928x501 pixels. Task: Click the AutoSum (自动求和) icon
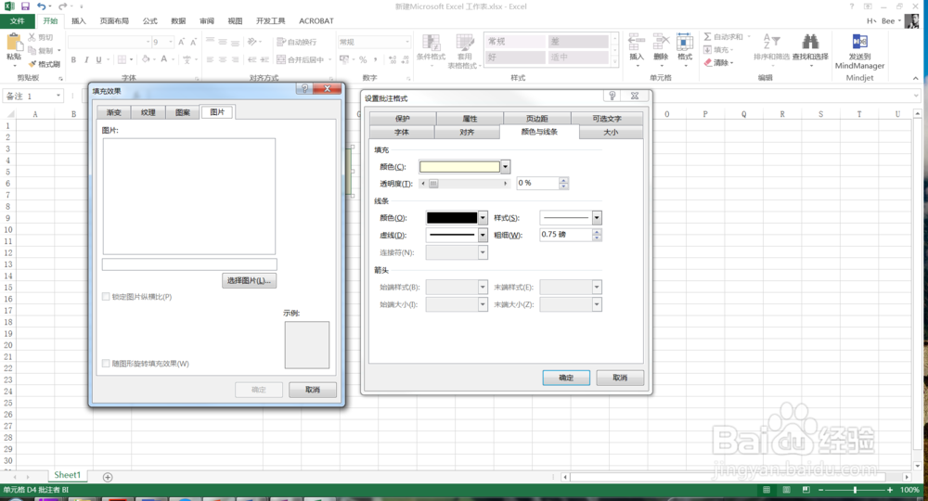[707, 37]
